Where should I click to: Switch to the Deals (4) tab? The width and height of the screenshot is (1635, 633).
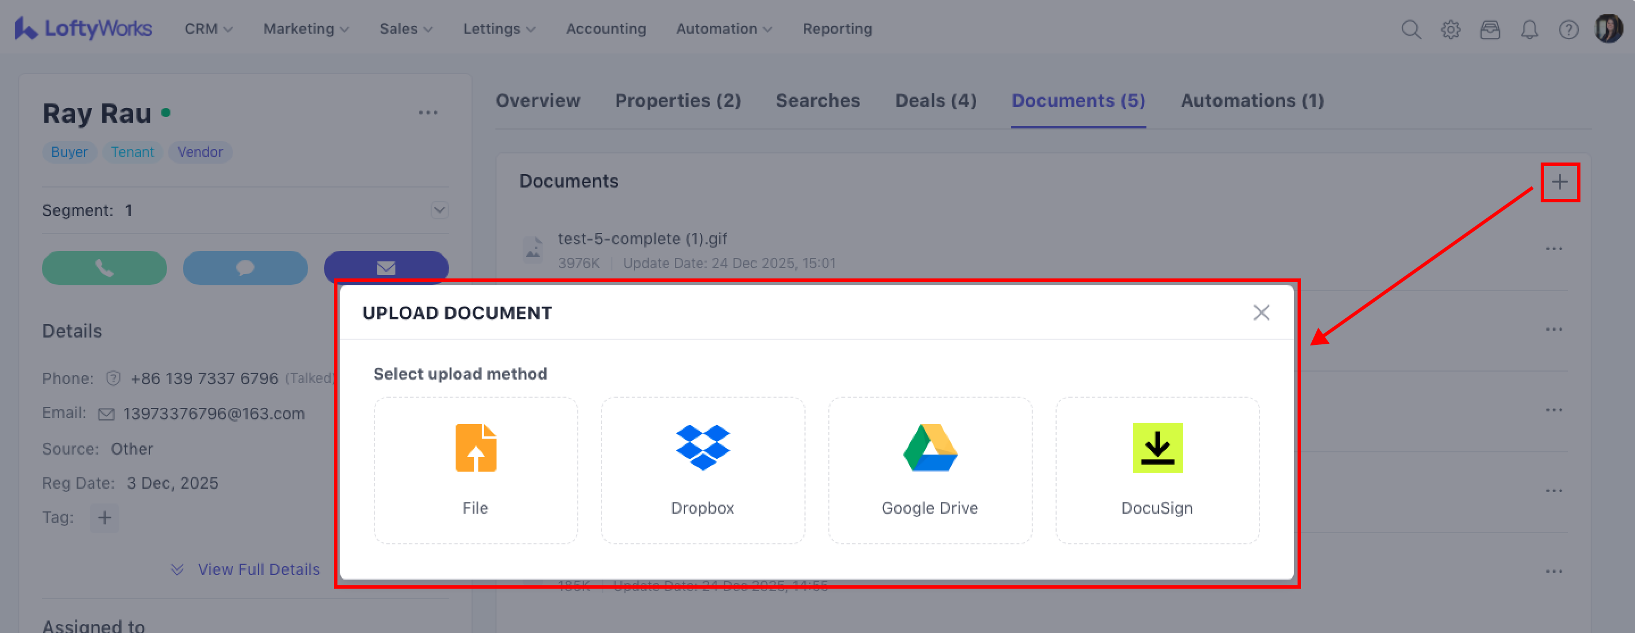[x=936, y=101]
